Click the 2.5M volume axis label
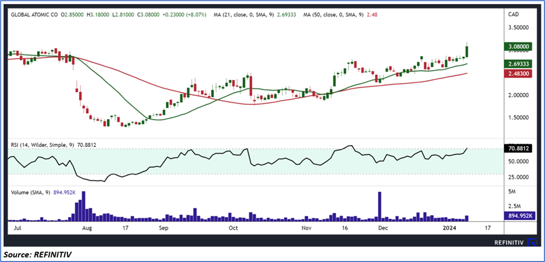 click(514, 206)
